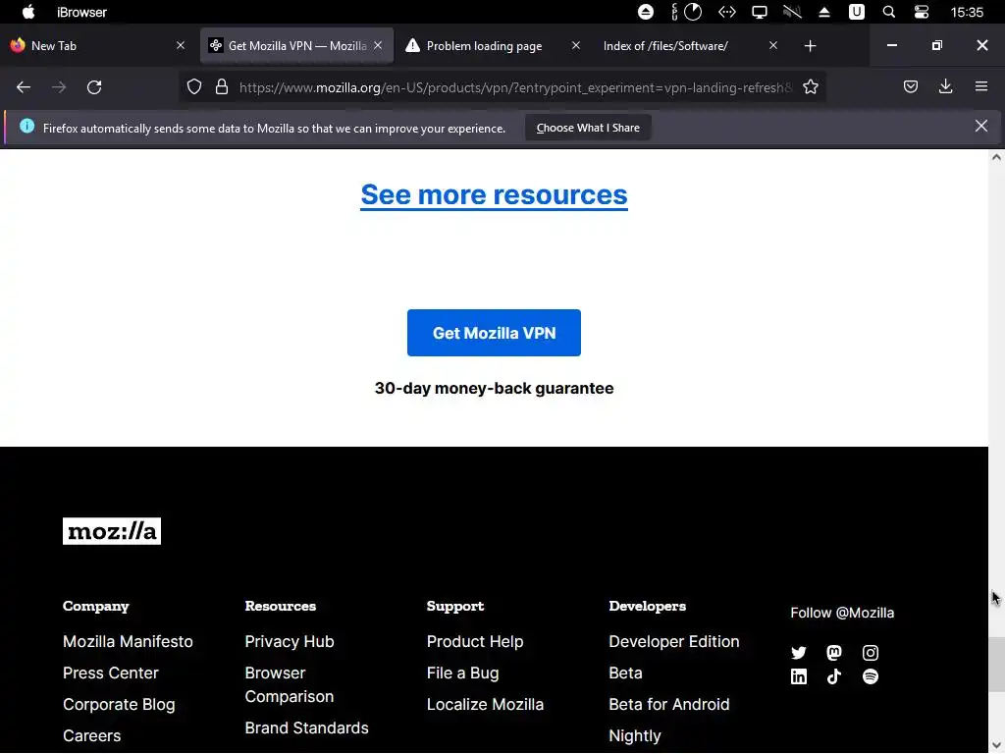Click the menu bar clock 15:35
The image size is (1005, 754).
point(967,12)
